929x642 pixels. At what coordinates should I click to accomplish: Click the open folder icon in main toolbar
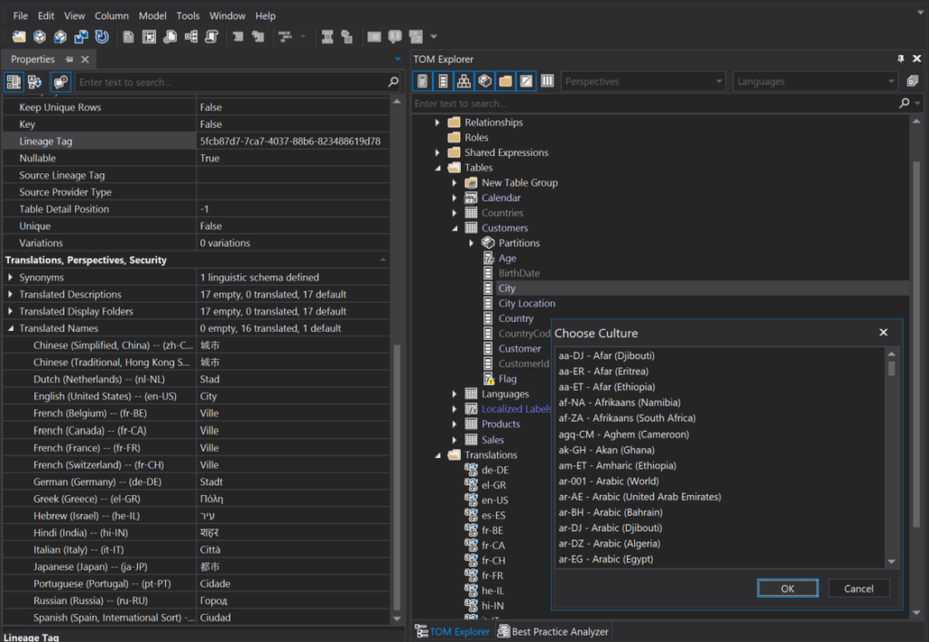point(19,36)
